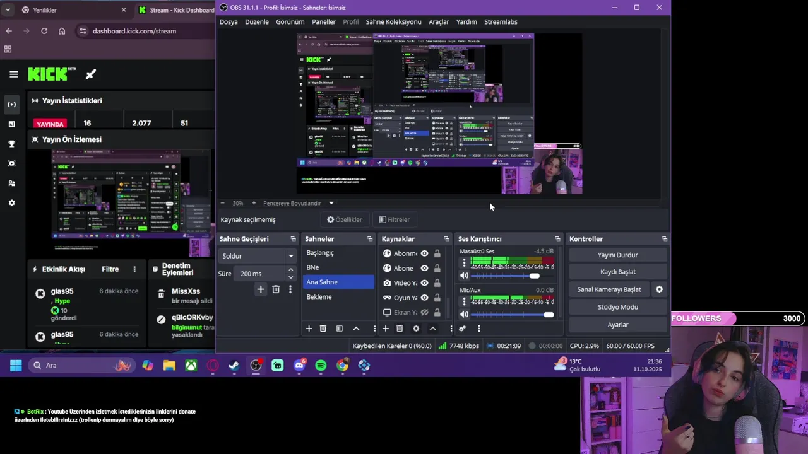Viewport: 808px width, 454px height.
Task: Open Windows Start menu
Action: pyautogui.click(x=16, y=366)
